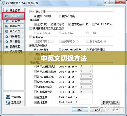Open the F key dropdown for 简体/繁体转换
This screenshot has width=127, height=116.
86,77
